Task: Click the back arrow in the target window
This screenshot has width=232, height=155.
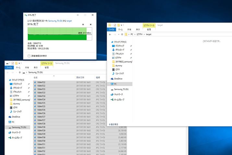Action: [x=110, y=34]
